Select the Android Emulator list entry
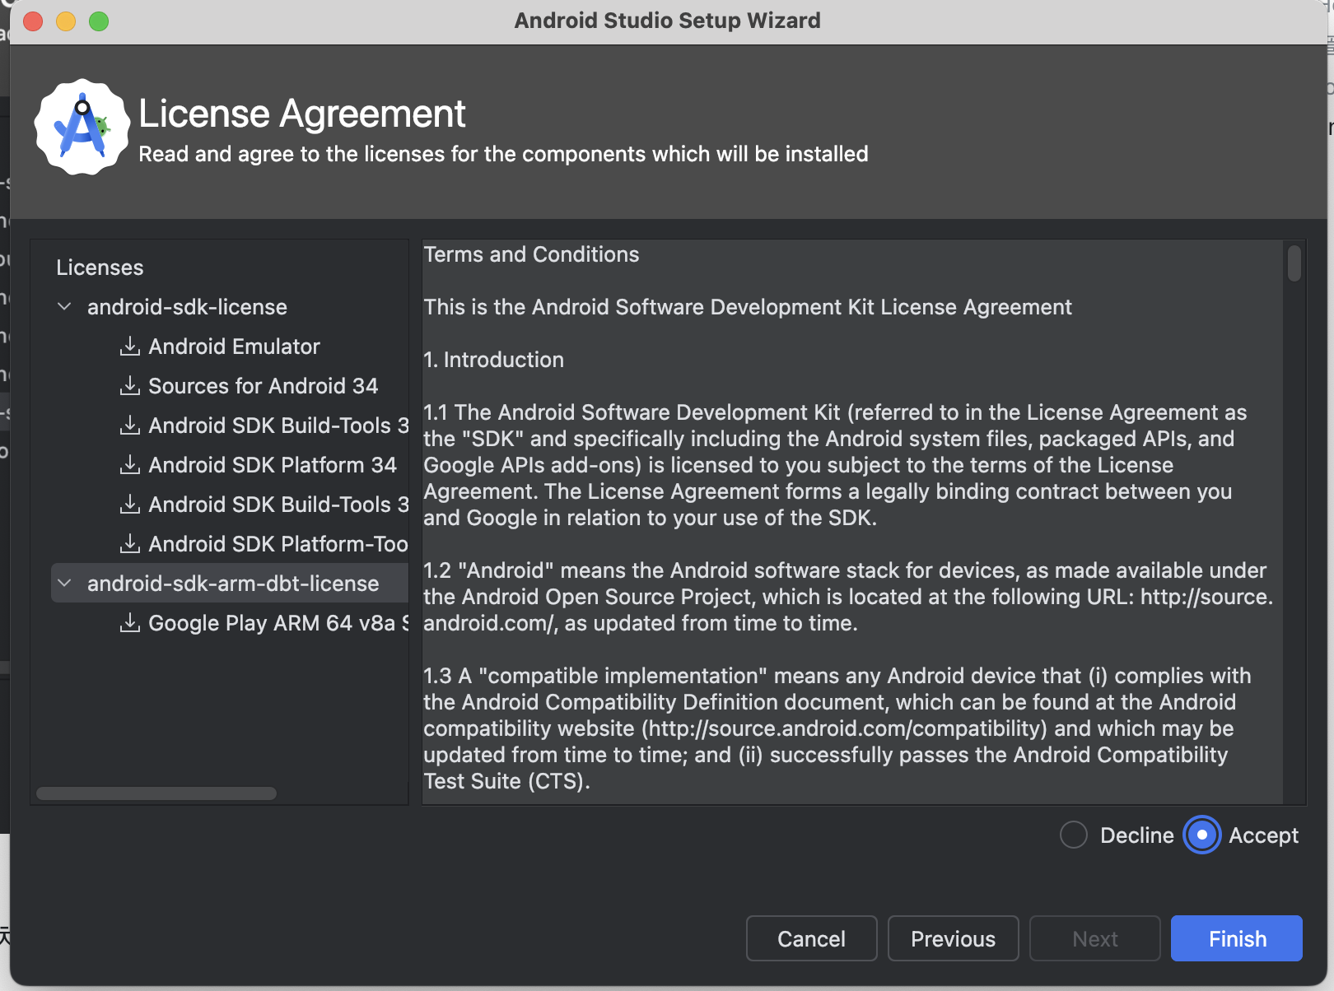The width and height of the screenshot is (1334, 991). [234, 347]
